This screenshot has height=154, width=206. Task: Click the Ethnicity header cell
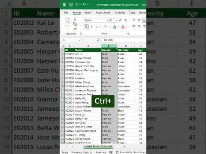click(x=126, y=50)
